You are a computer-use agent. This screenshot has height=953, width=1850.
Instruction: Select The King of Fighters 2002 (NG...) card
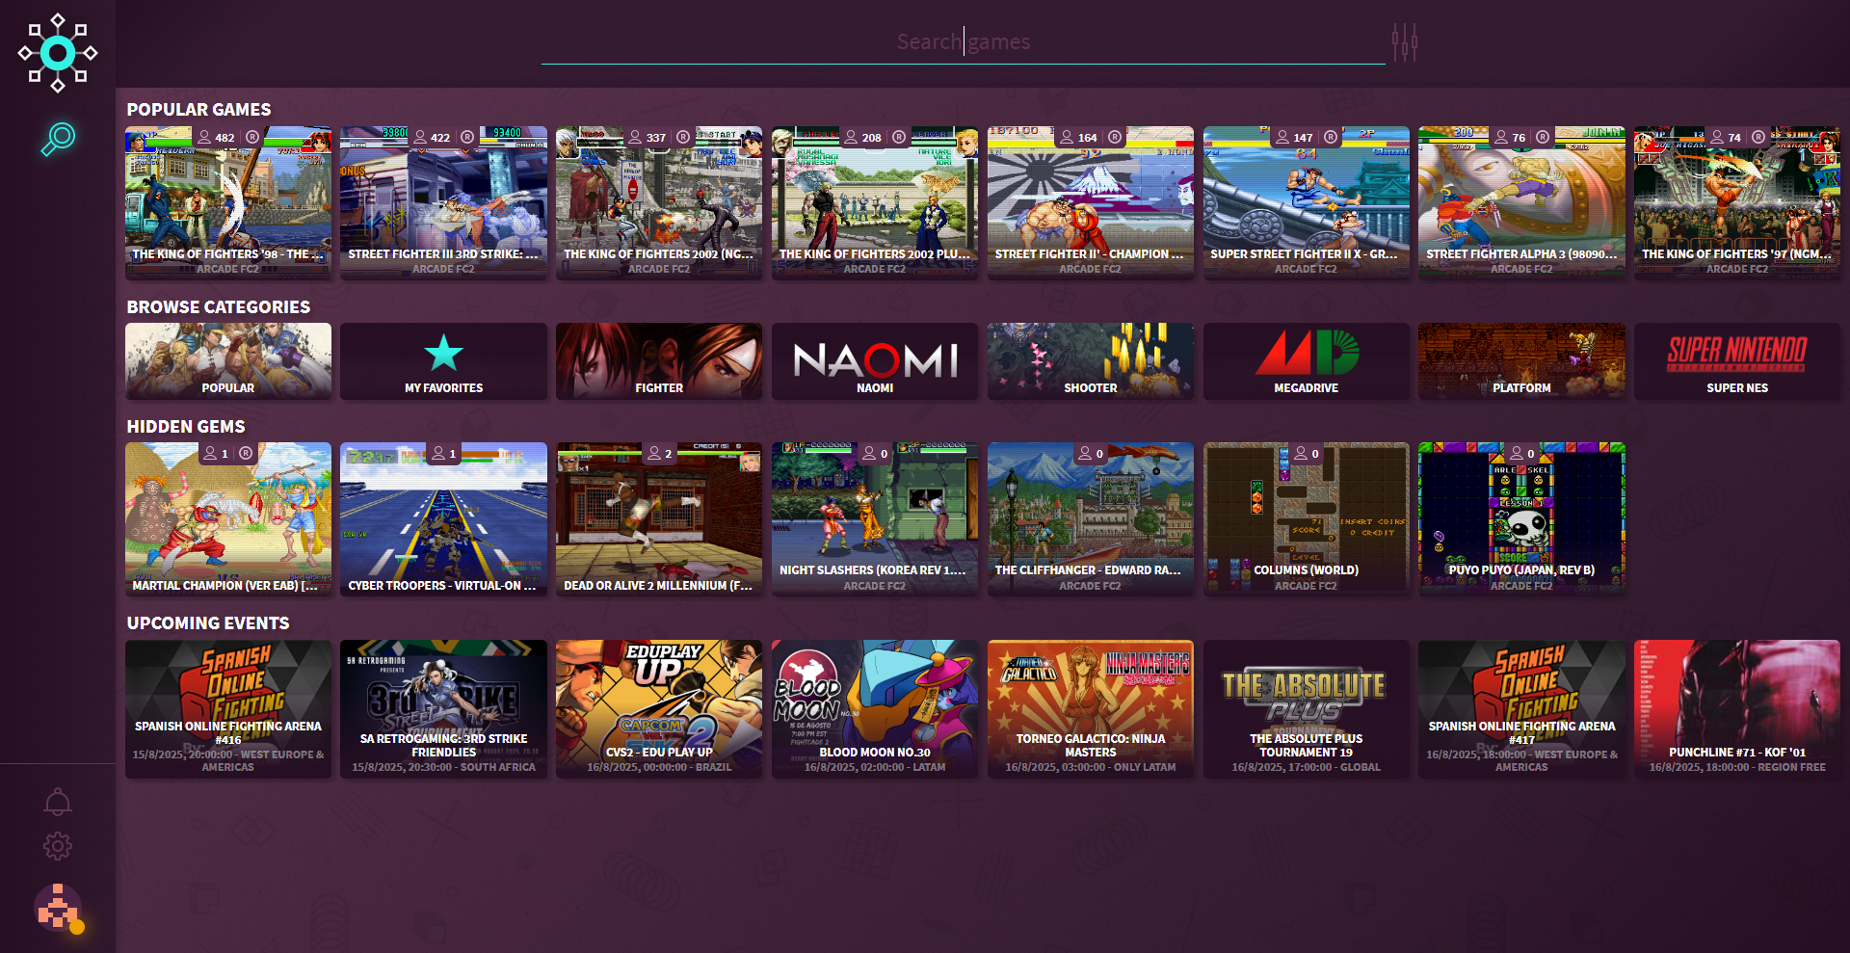pos(659,202)
